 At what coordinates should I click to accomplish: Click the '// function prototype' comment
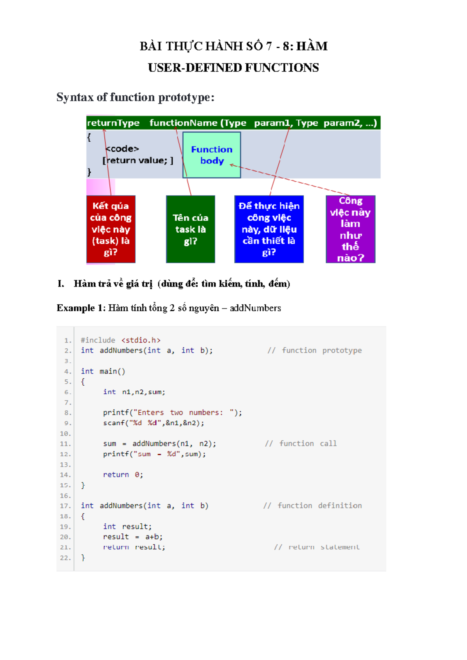pyautogui.click(x=314, y=350)
